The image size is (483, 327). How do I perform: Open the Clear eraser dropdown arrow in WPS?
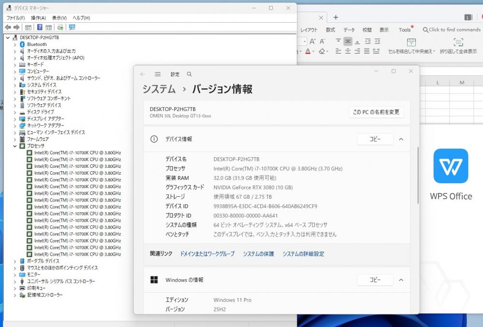(x=327, y=52)
